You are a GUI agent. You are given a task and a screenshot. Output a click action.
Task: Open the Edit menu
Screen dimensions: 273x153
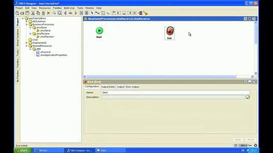[x=27, y=8]
